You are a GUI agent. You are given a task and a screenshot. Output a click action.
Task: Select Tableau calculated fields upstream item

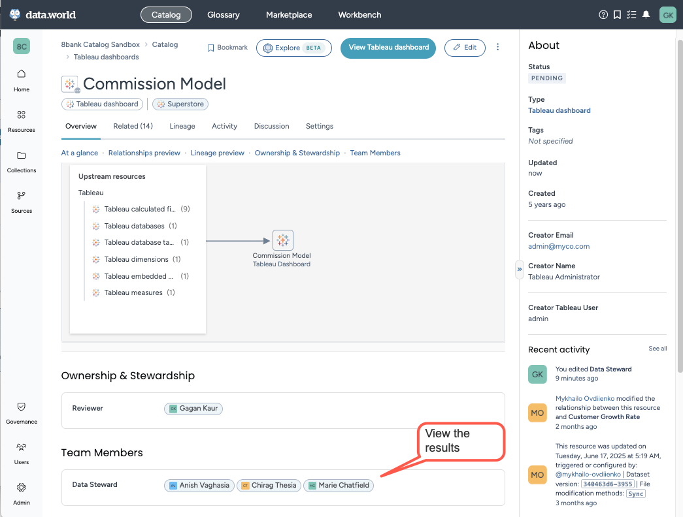tap(139, 210)
